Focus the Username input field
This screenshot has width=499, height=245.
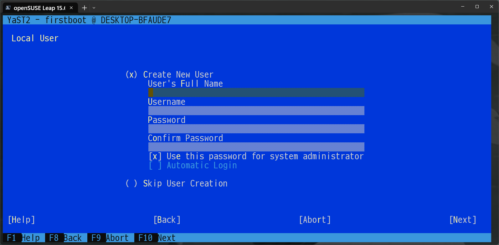coord(256,111)
